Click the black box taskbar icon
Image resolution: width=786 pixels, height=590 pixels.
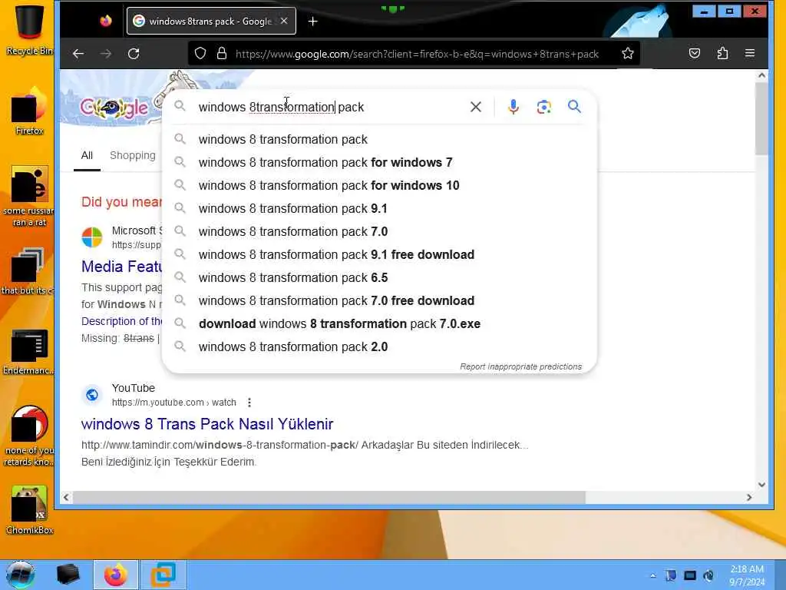68,575
